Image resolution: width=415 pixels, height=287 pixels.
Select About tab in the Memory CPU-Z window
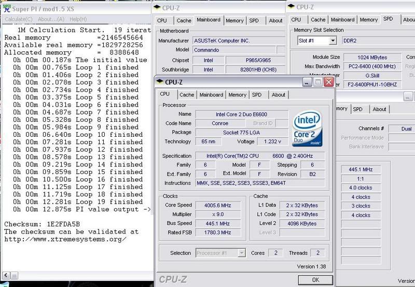coord(379,109)
